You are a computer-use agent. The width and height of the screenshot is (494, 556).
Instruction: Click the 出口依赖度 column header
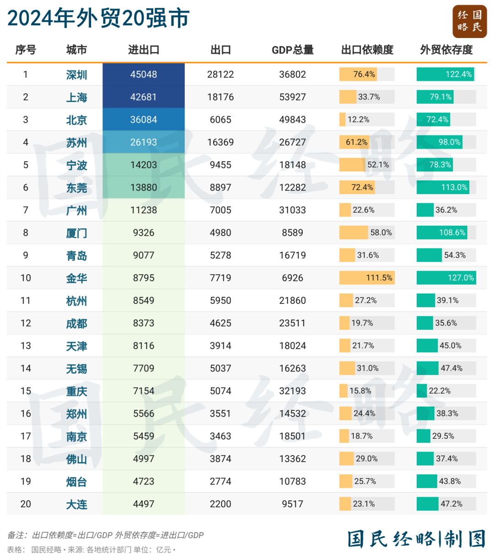click(x=367, y=50)
